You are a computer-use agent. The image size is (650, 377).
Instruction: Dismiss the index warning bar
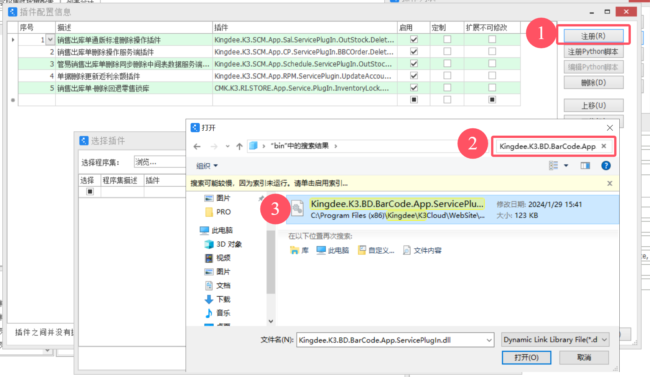(610, 184)
